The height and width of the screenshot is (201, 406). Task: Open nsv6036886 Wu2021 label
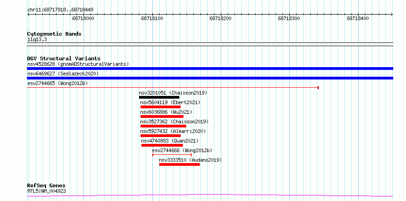(166, 112)
